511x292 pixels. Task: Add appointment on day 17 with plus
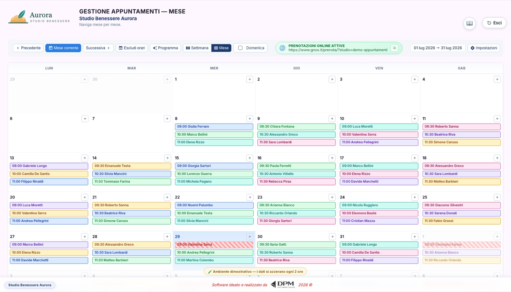coord(415,158)
